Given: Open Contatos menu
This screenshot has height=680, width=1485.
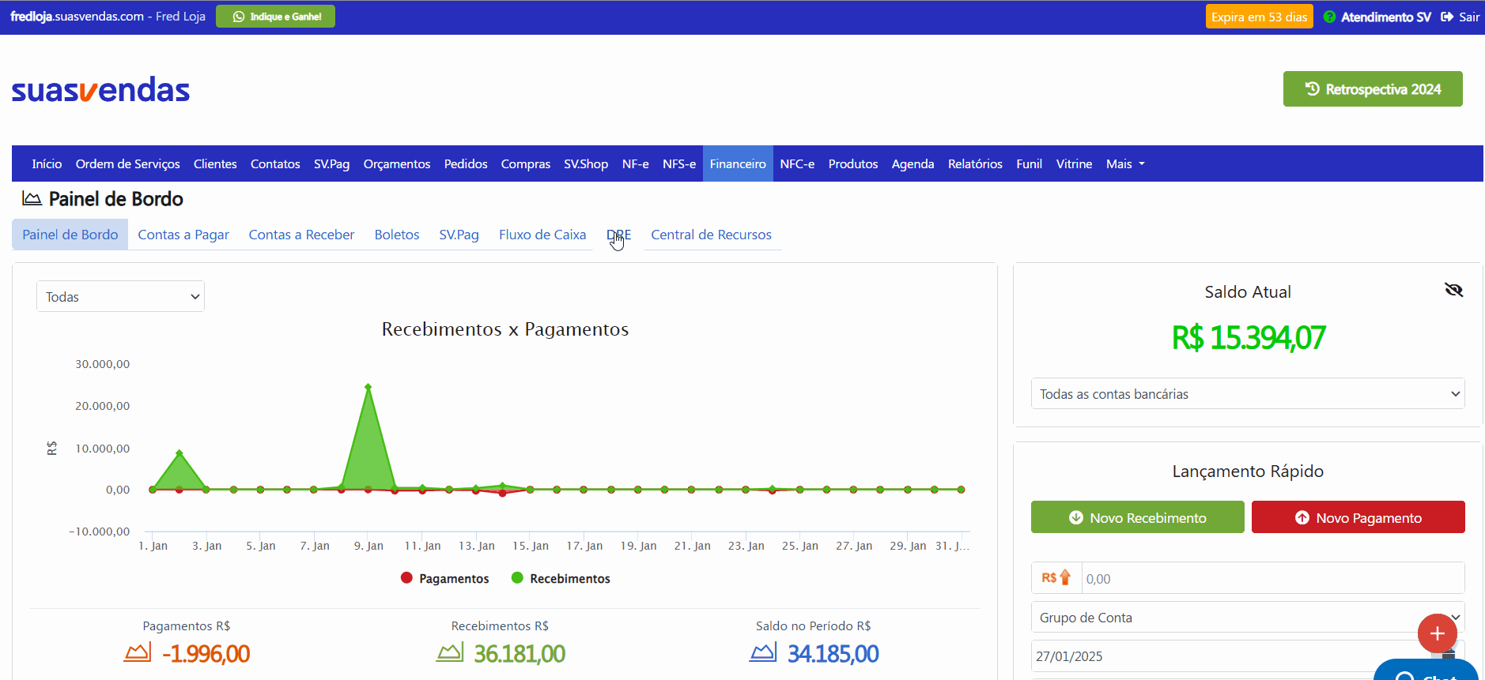Looking at the screenshot, I should click(275, 163).
